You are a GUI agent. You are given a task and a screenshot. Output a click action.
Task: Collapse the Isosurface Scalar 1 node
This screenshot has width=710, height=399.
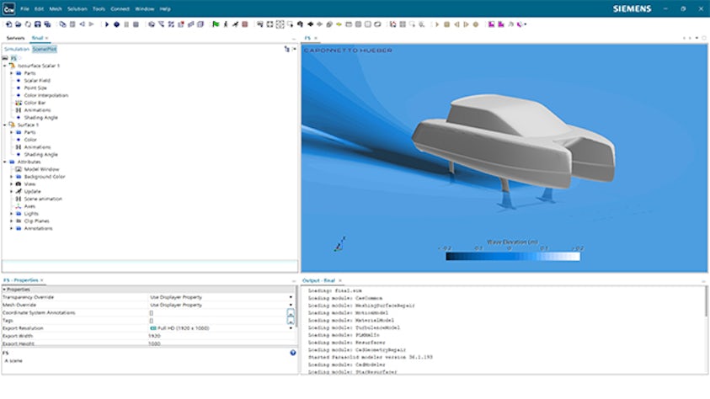click(5, 66)
